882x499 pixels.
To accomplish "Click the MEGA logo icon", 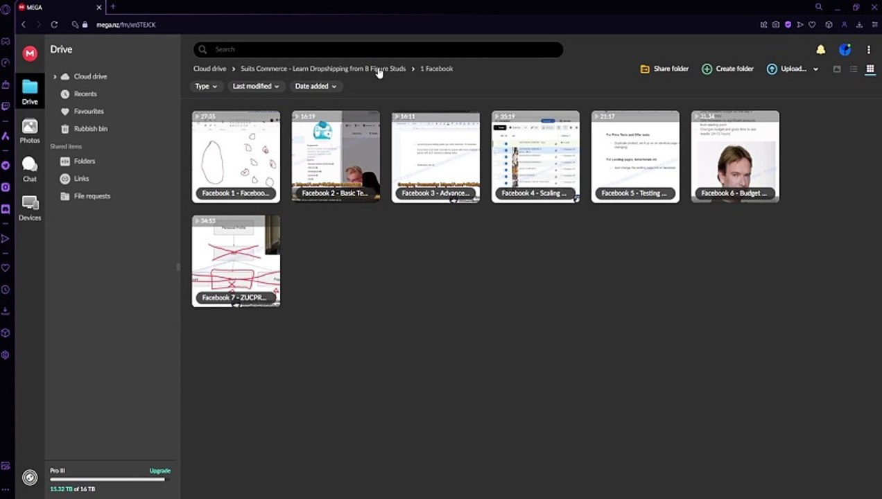I will pos(30,53).
